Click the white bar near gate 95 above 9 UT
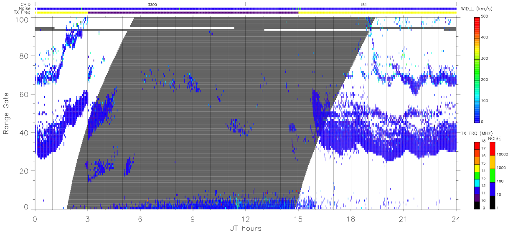The height and width of the screenshot is (237, 513). click(x=182, y=28)
